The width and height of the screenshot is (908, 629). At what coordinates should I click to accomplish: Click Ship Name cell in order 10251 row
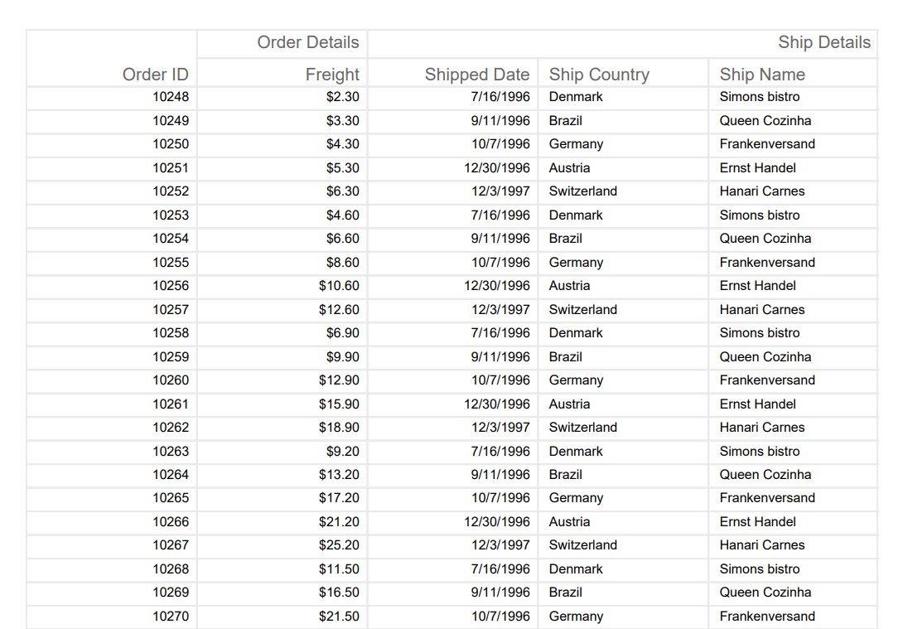(757, 168)
